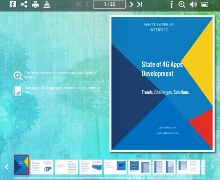Open pages 8-9 thumbnail
Image resolution: width=220 pixels, height=180 pixels.
click(x=115, y=167)
